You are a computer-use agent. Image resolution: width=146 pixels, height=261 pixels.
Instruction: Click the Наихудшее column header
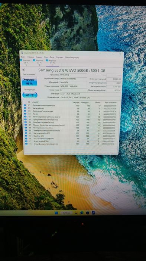point(85,103)
